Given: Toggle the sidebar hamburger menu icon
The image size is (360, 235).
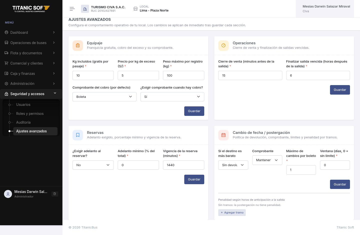Looking at the screenshot, I should coord(72,9).
